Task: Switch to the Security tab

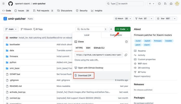Action: pyautogui.click(x=82, y=11)
